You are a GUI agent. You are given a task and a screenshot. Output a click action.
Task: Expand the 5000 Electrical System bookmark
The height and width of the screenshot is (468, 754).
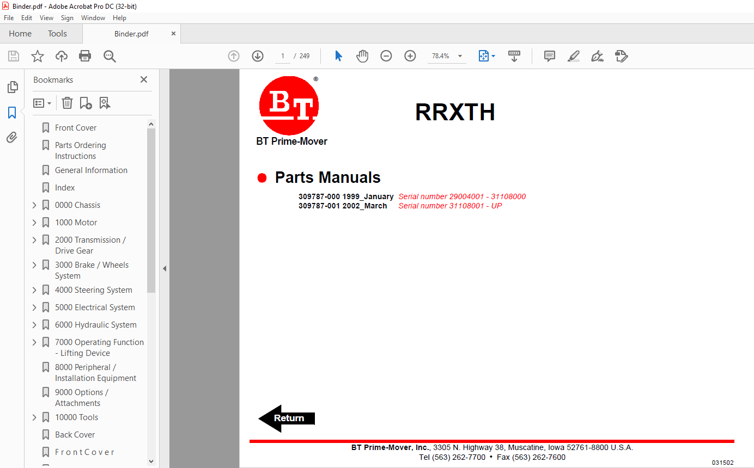34,307
